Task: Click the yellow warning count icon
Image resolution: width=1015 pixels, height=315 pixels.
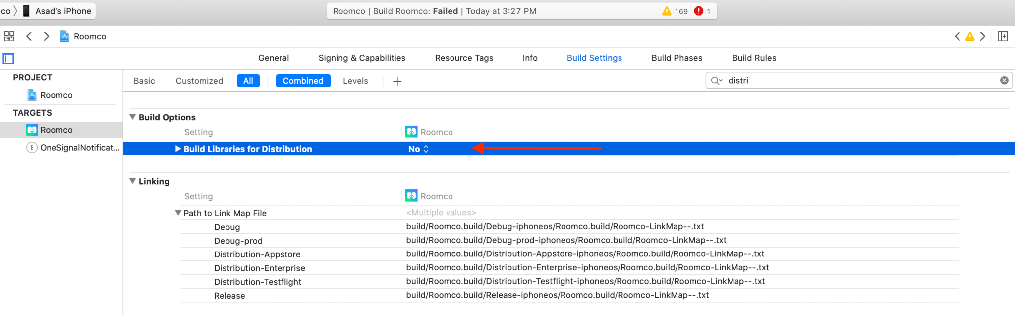Action: (x=667, y=11)
